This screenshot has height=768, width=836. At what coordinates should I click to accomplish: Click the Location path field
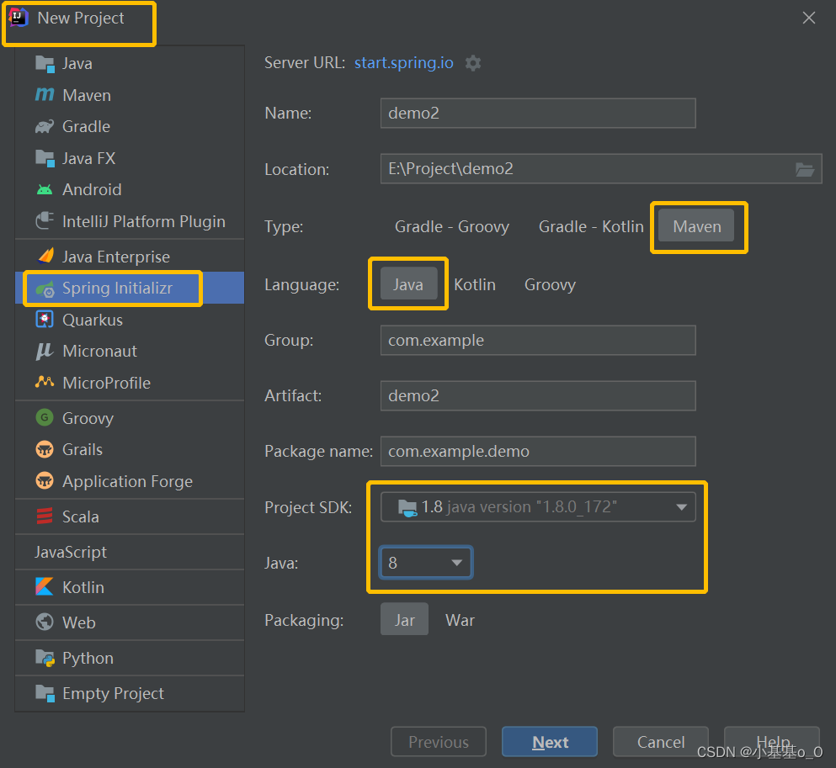tap(587, 169)
